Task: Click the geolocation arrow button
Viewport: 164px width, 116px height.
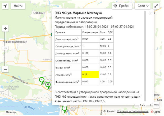Action: click(x=6, y=6)
